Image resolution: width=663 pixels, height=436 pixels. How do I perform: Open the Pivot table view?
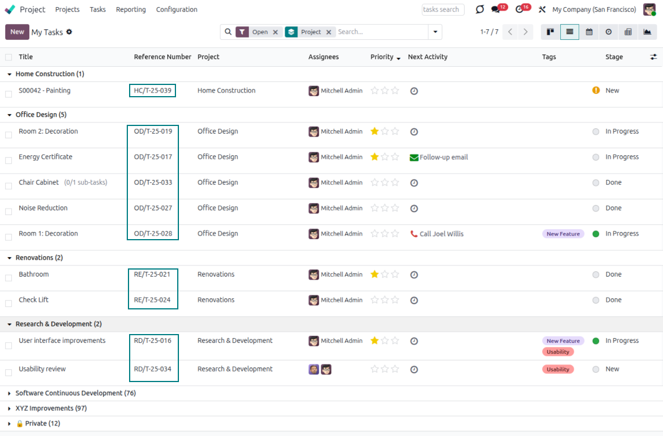[x=628, y=32]
